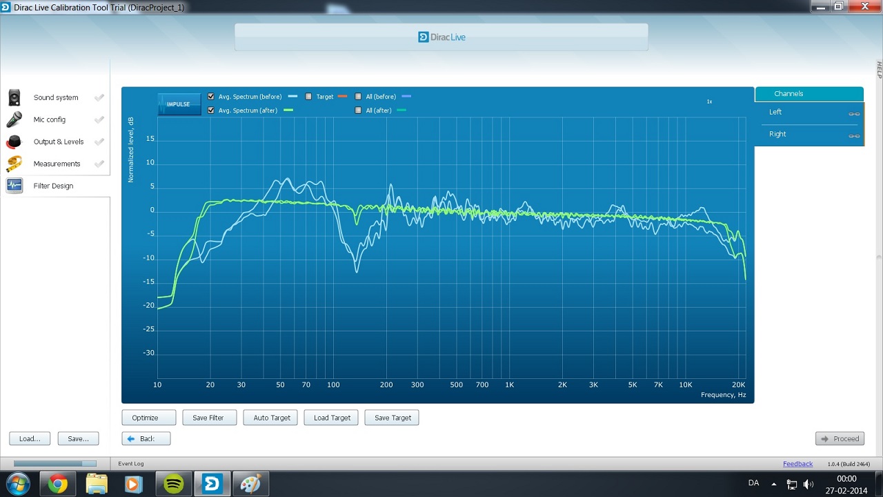This screenshot has width=883, height=497.
Task: Click the Avg. Spectrum (after) green swatch
Action: point(288,110)
